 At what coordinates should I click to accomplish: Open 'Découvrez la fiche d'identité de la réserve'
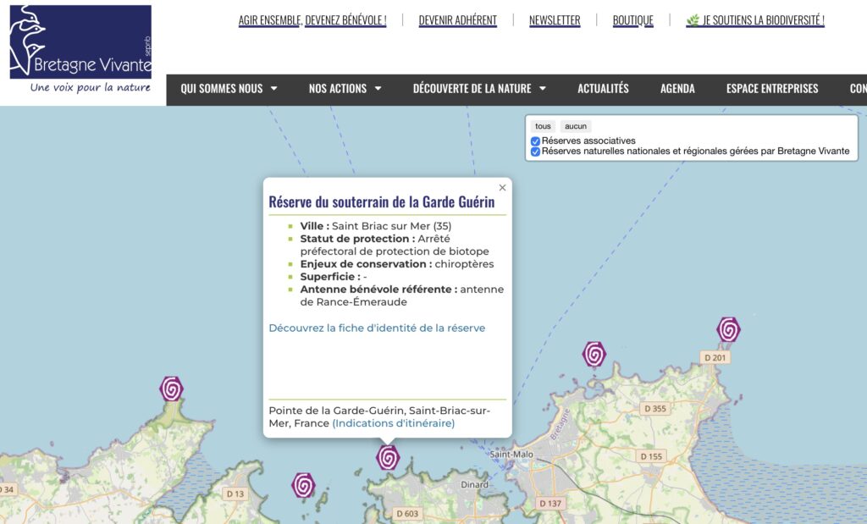pyautogui.click(x=377, y=328)
